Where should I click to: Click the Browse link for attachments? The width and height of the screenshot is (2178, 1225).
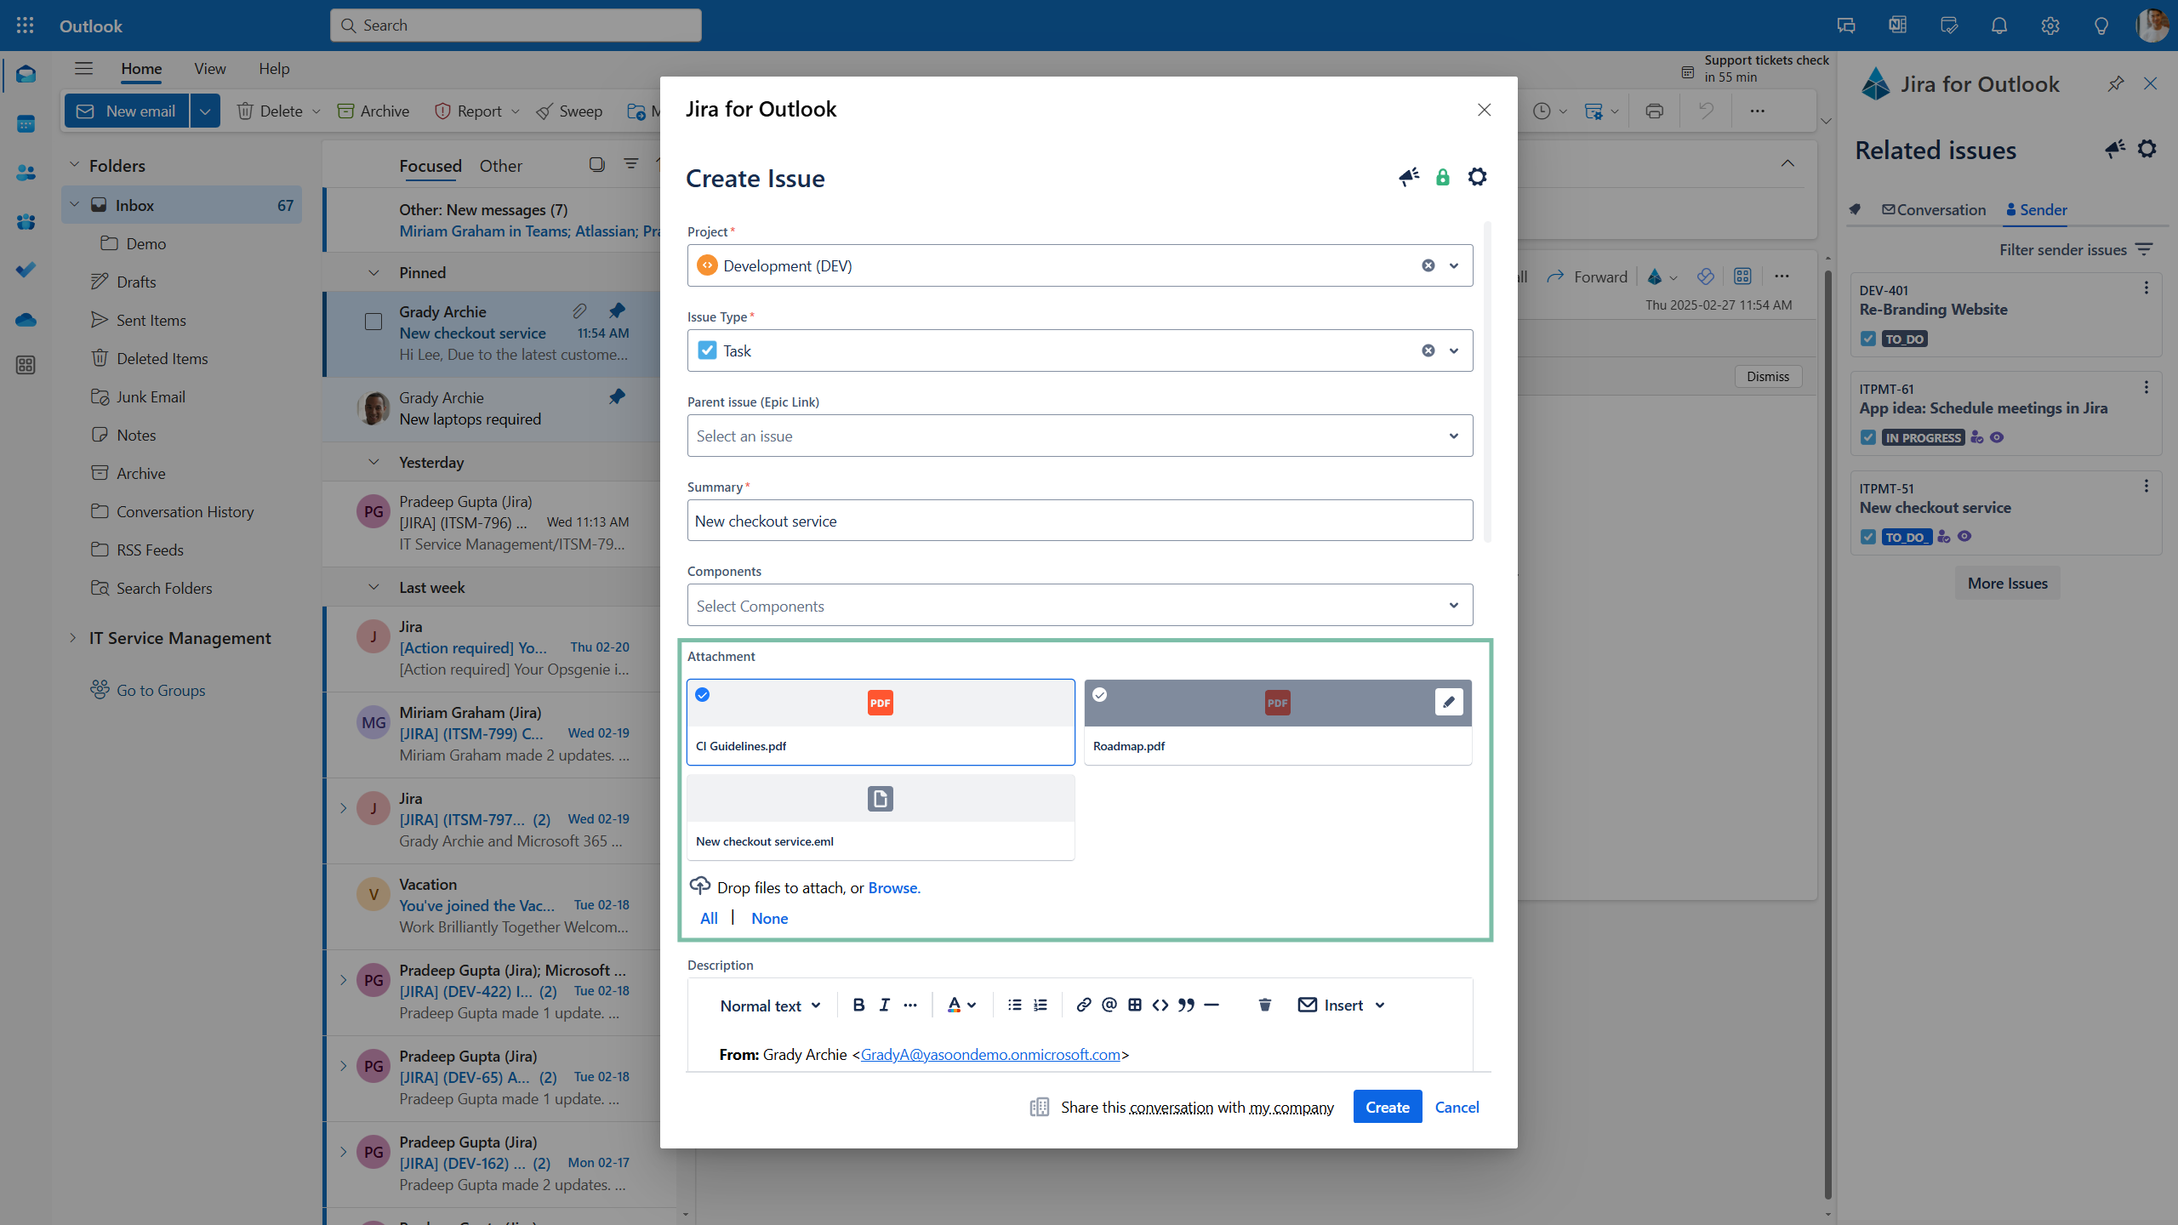(893, 887)
